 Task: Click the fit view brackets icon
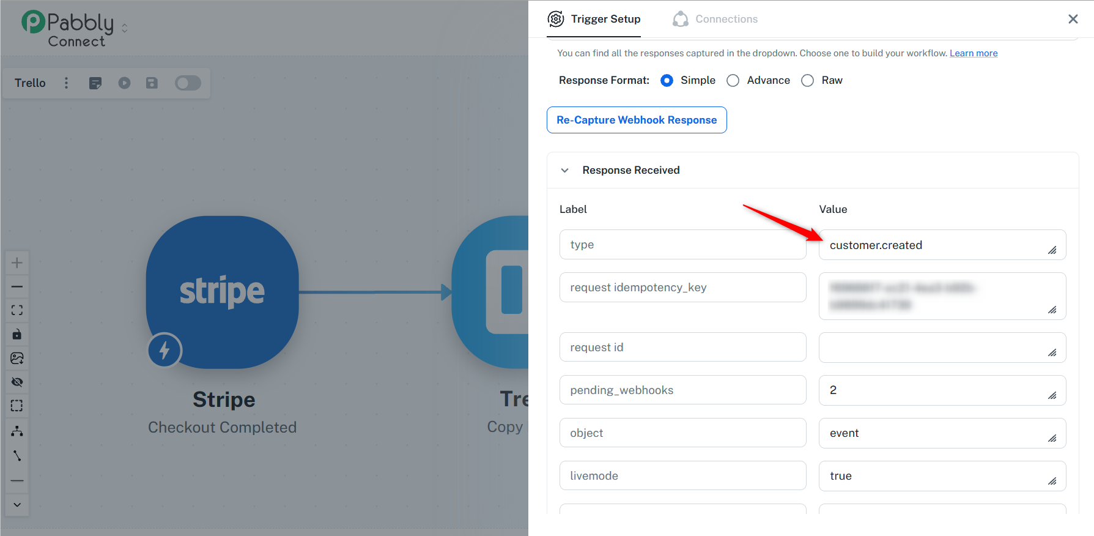pyautogui.click(x=17, y=310)
